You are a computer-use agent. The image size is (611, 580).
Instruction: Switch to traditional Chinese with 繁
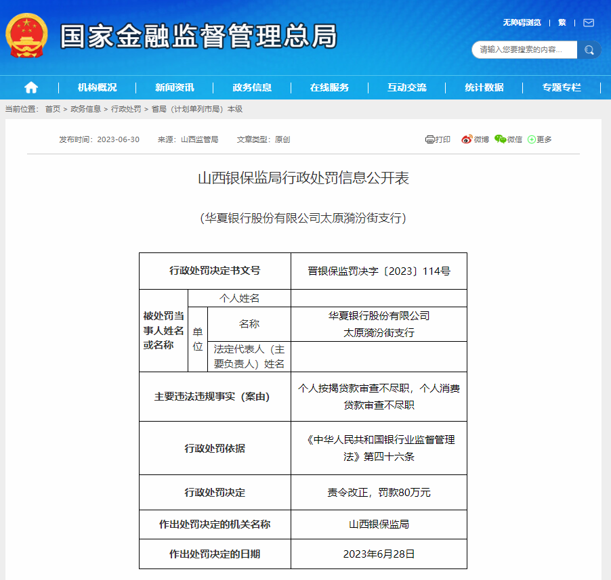coord(562,22)
